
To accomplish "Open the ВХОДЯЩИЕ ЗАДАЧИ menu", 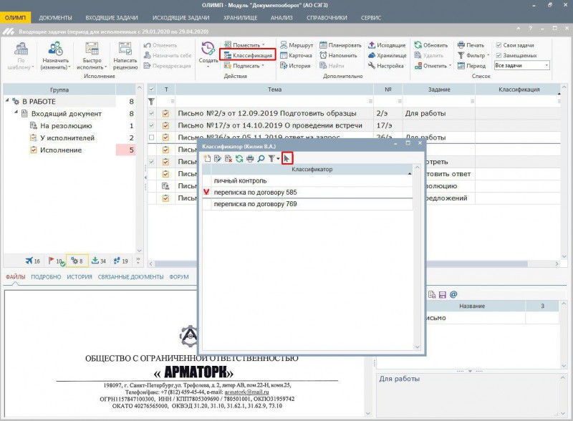I will pos(112,17).
